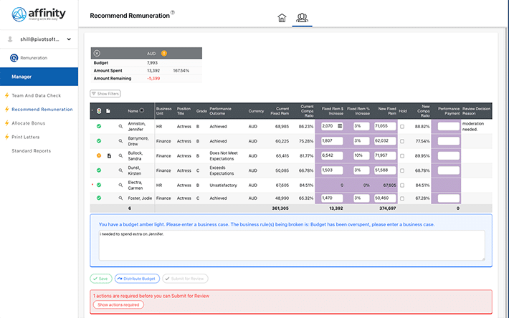Expand the Show Filters panel
The height and width of the screenshot is (318, 509).
coord(105,93)
